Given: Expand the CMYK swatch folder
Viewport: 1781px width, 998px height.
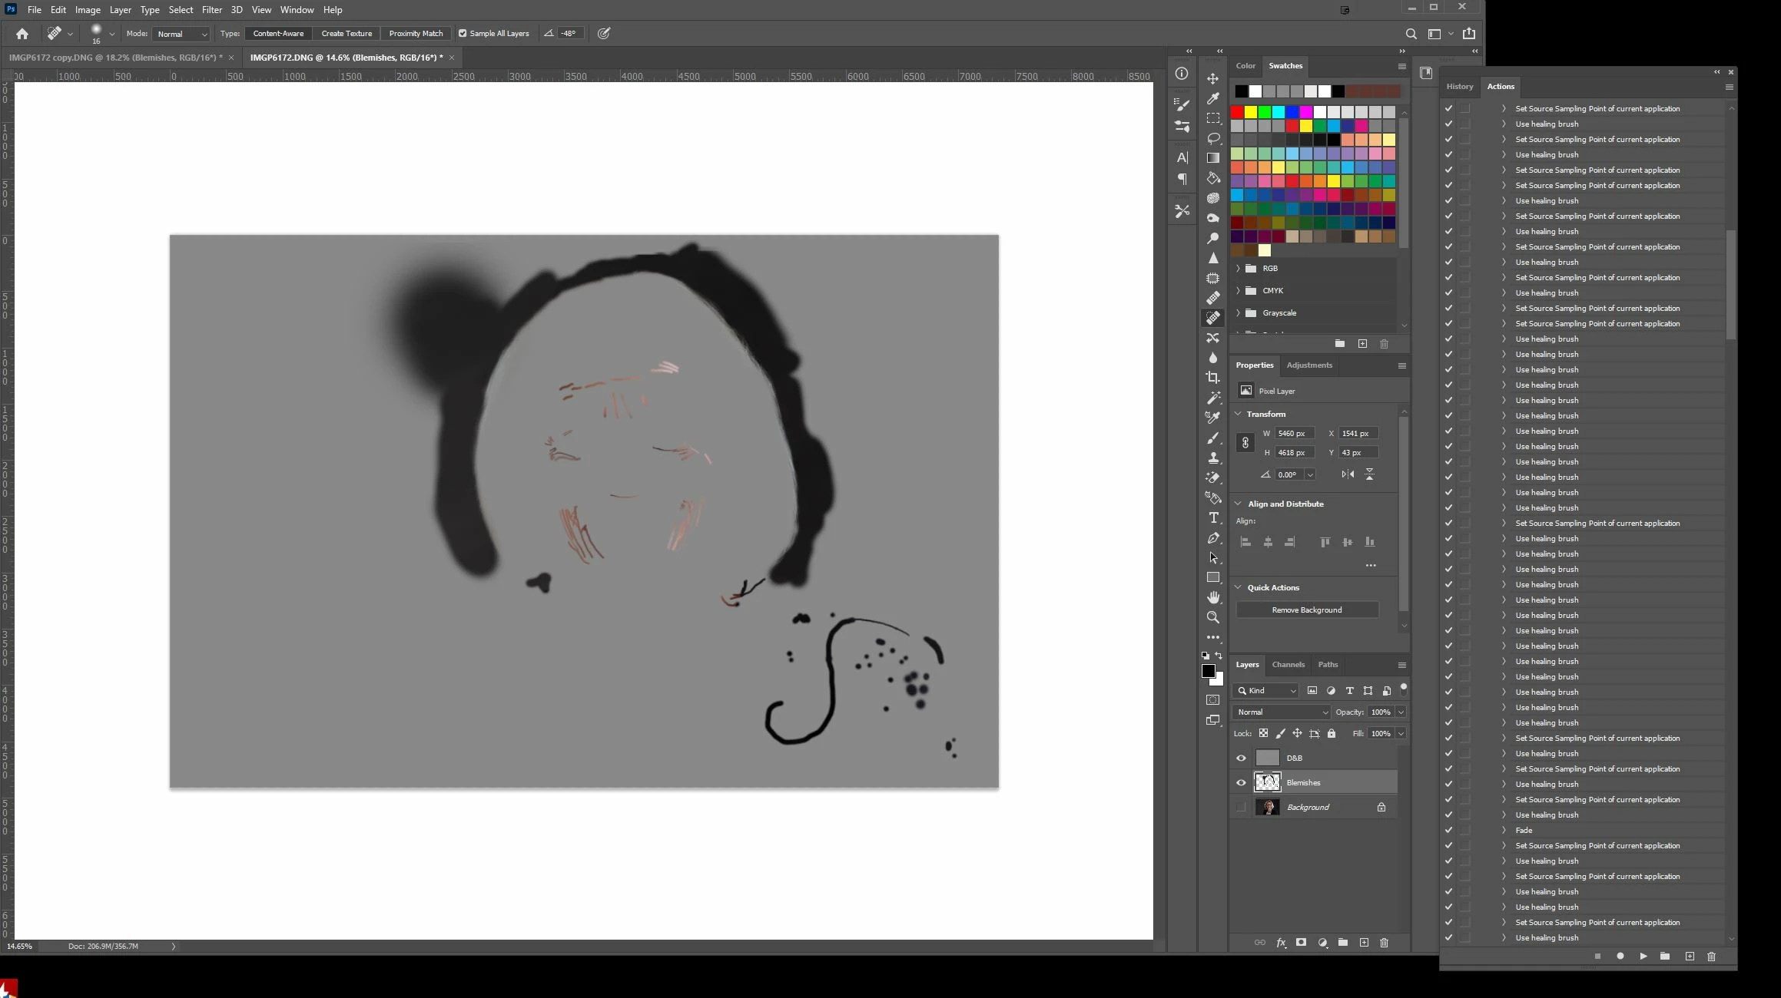Looking at the screenshot, I should pos(1238,291).
